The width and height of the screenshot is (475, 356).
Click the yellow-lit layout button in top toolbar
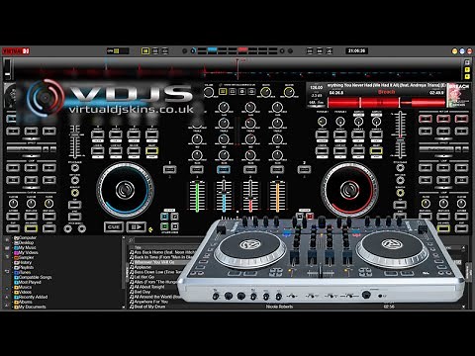tap(145, 51)
